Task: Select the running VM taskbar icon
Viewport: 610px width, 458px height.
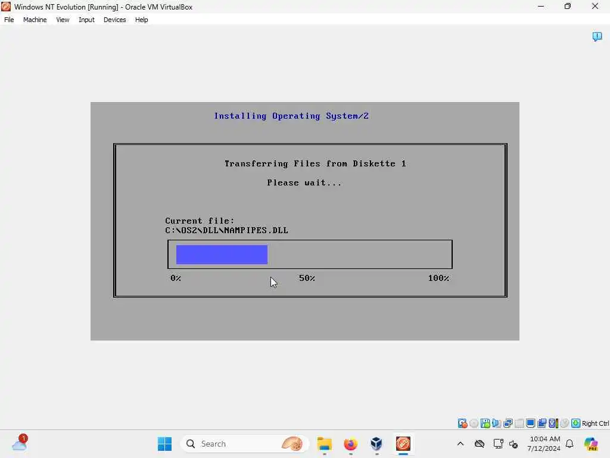Action: click(403, 444)
